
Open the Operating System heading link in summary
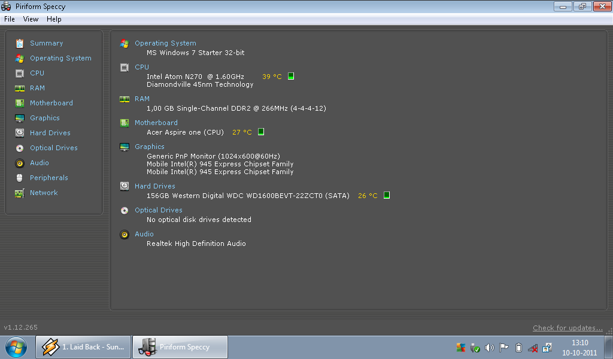(165, 43)
